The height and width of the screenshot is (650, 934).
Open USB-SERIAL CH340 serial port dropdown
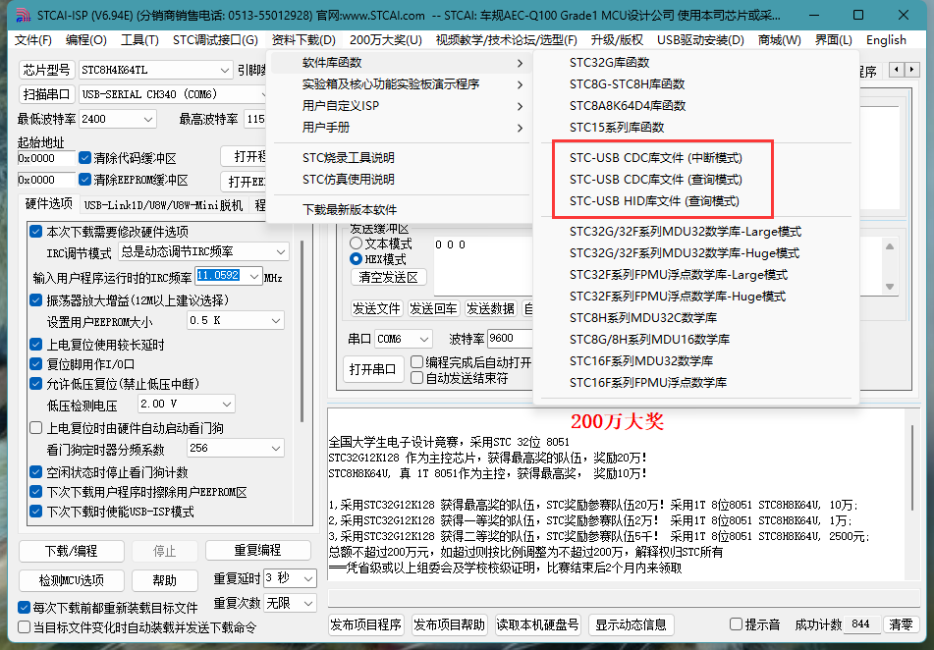coord(173,94)
